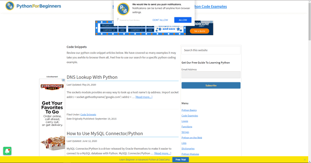Screen dimensions: 311x163
Task: Click the Firehouse Subs ad logo
Action: tap(52, 87)
